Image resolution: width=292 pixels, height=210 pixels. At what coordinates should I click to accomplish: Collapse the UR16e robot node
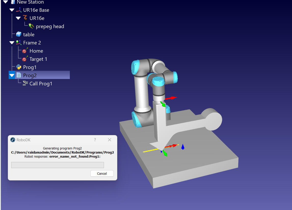click(x=18, y=18)
